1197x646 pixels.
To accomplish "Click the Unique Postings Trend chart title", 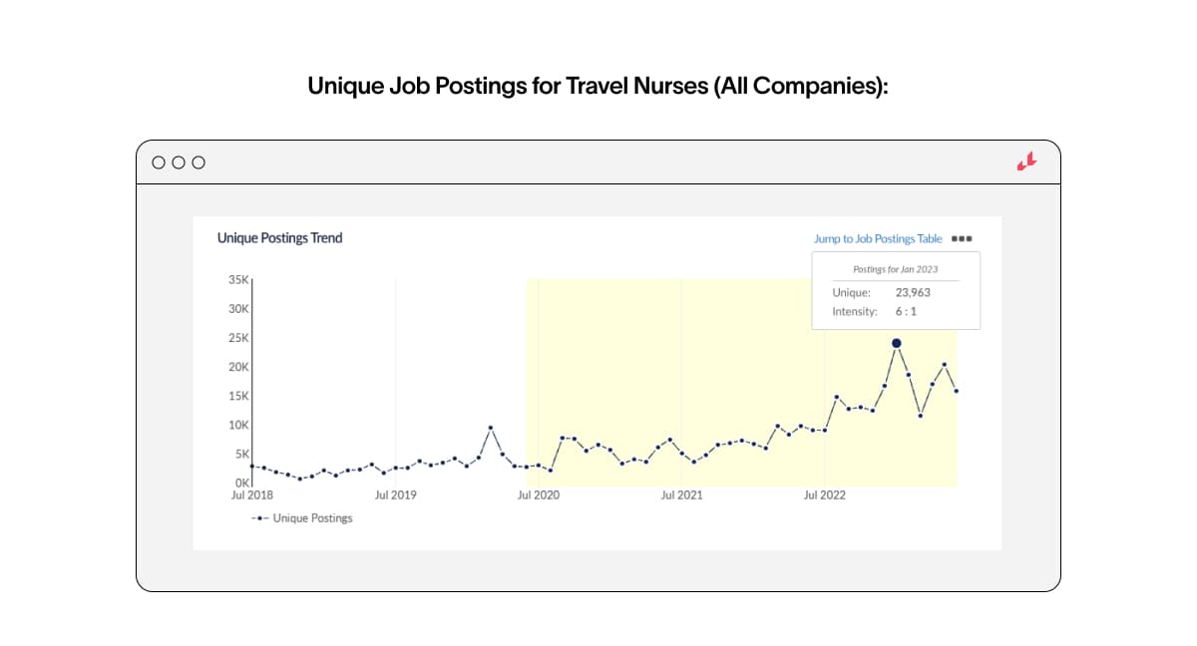I will point(279,238).
